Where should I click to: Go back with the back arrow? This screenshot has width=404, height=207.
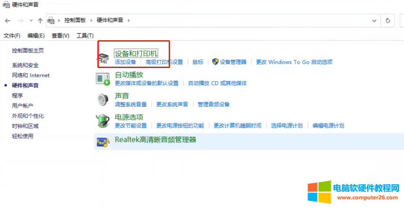[8, 21]
